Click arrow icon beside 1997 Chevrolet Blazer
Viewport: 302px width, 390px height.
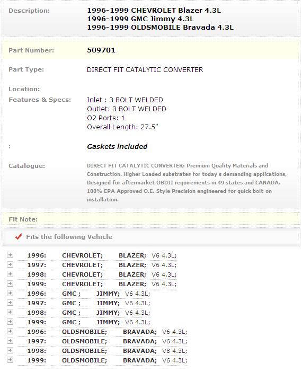point(10,264)
